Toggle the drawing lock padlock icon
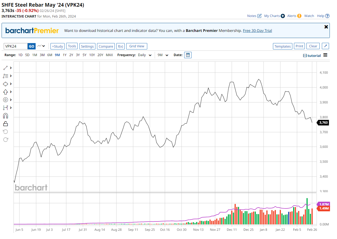This screenshot has width=337, height=239. pyautogui.click(x=6, y=124)
